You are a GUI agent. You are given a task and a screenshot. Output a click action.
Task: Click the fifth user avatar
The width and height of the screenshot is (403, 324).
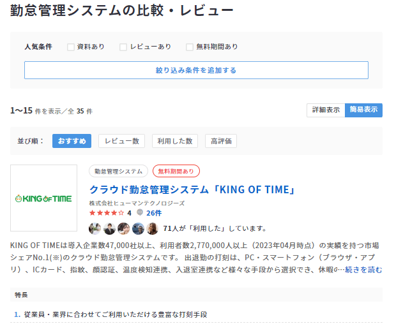click(153, 228)
